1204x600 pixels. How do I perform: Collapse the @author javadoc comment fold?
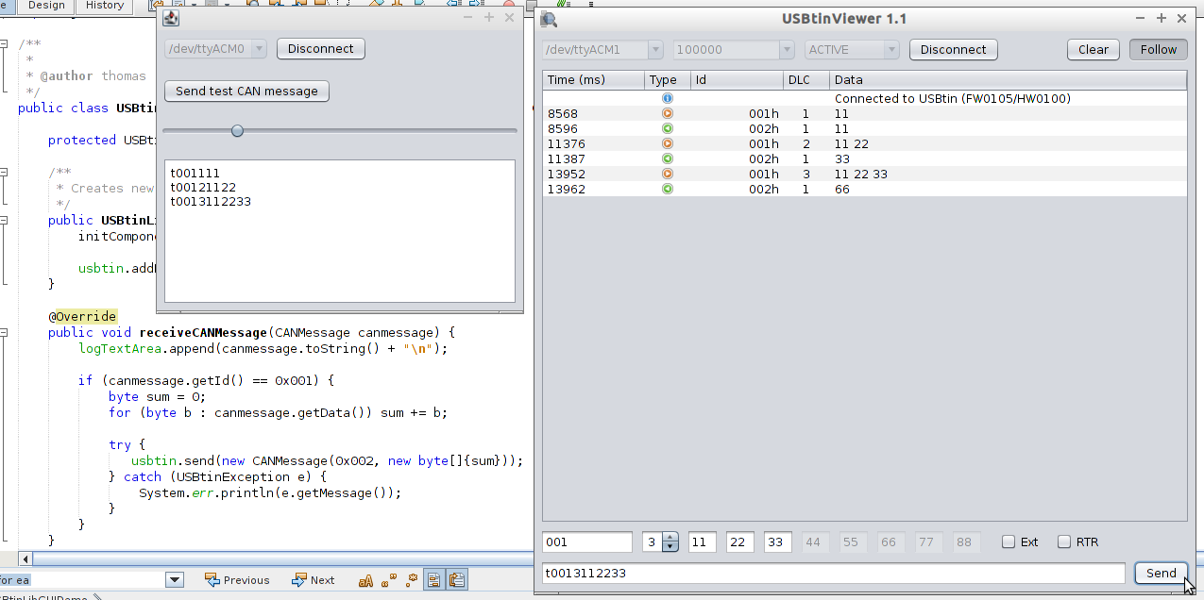(x=6, y=44)
